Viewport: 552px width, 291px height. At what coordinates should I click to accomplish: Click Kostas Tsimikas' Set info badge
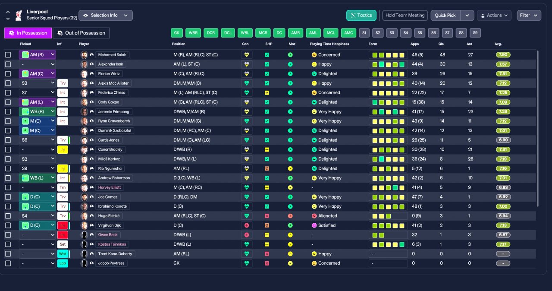coord(63,244)
